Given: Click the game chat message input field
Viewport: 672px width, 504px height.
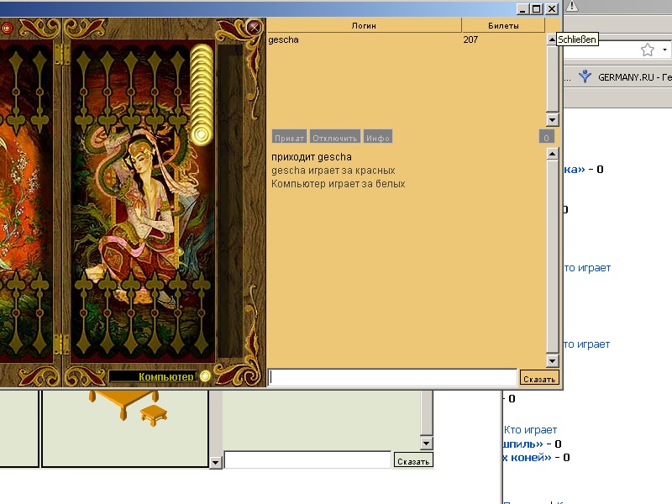Looking at the screenshot, I should click(392, 378).
